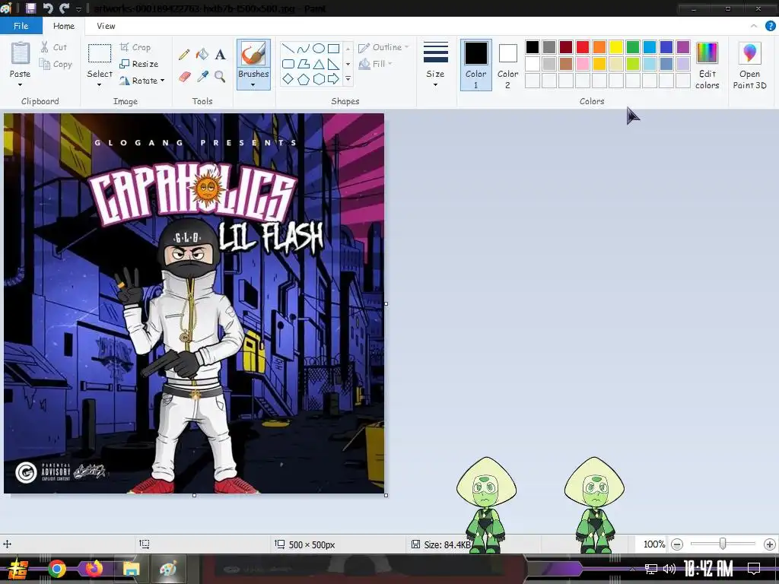The image size is (779, 584).
Task: Select the Magnifier tool
Action: (220, 77)
